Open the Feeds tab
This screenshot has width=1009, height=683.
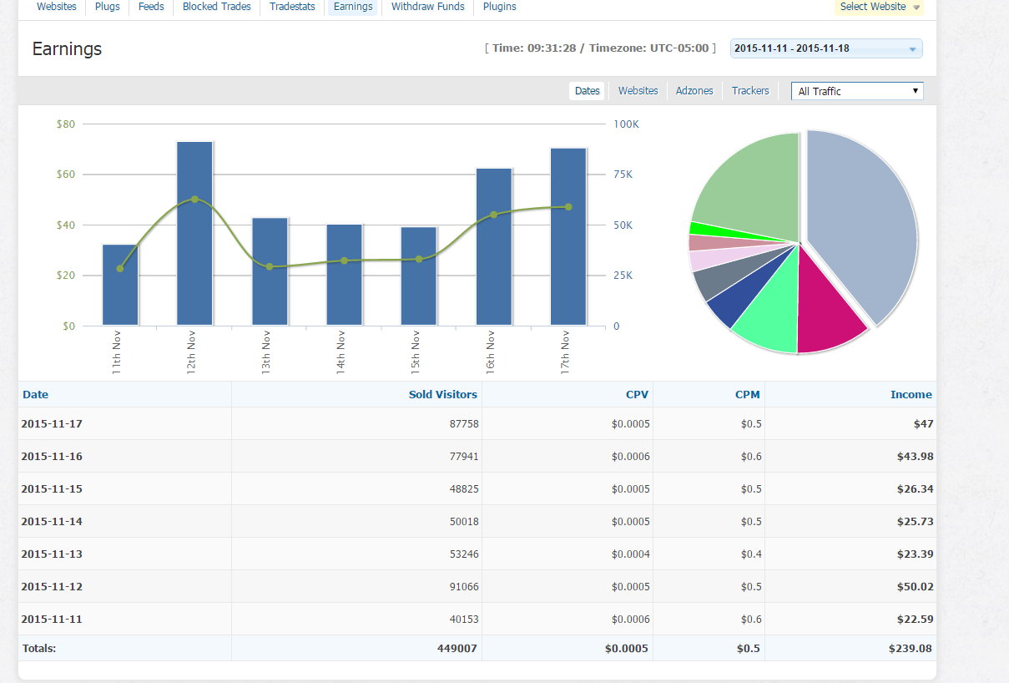point(151,7)
